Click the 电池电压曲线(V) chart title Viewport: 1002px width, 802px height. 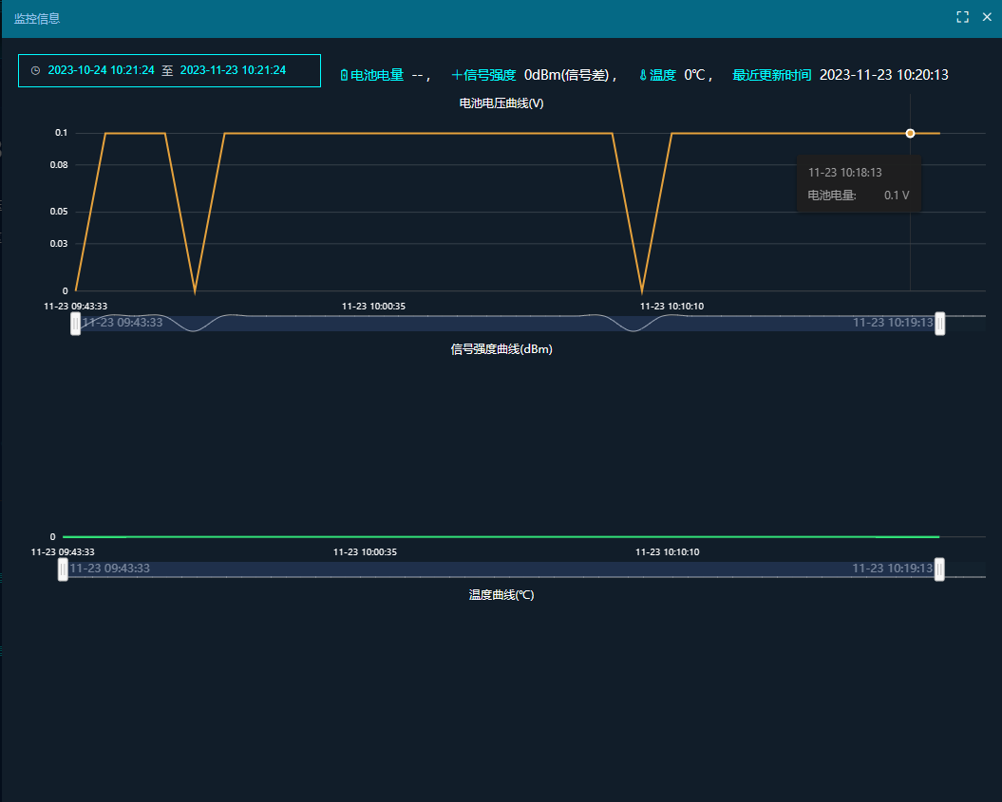[501, 103]
